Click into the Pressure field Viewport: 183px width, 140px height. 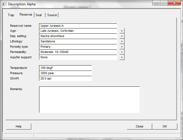point(65,73)
